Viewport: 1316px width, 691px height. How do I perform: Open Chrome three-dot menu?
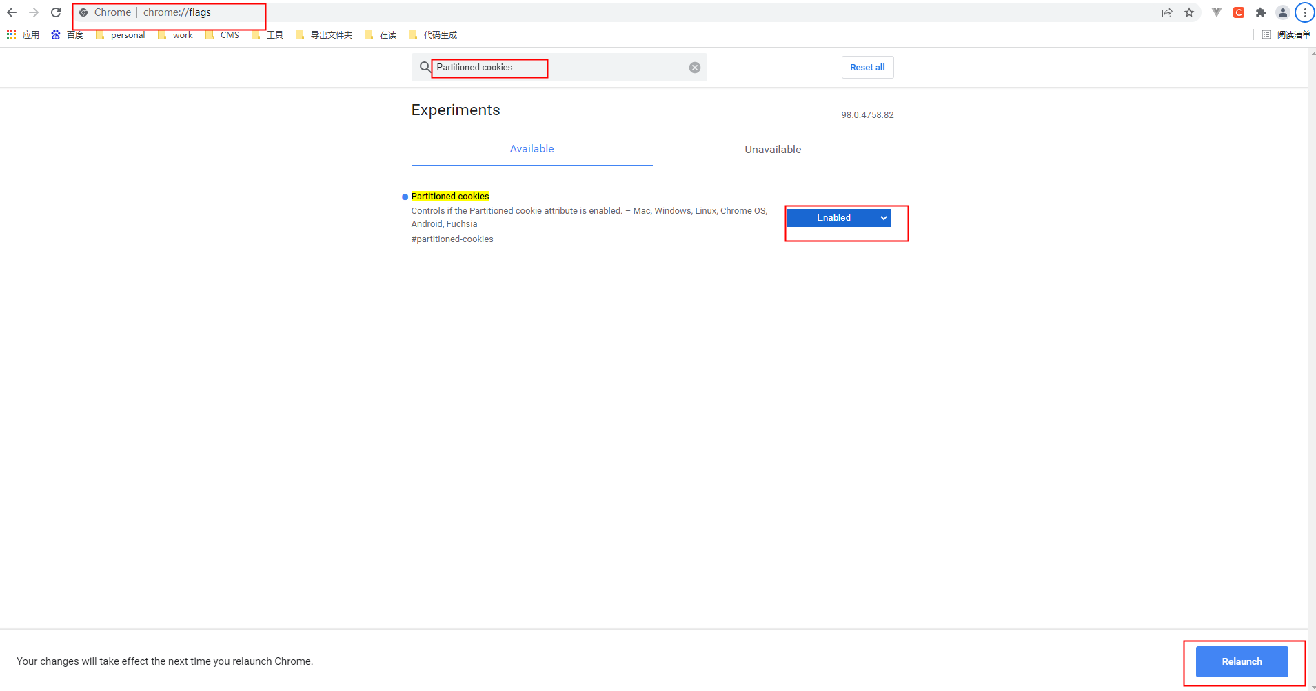(x=1305, y=12)
